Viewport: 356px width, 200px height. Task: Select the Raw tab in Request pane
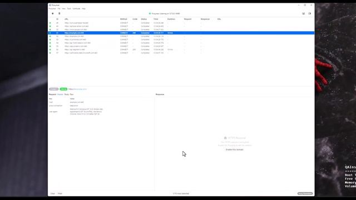(72, 94)
